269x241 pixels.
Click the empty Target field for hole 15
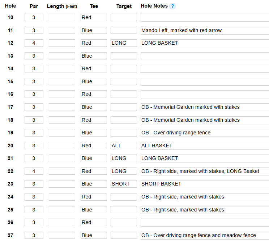point(124,81)
